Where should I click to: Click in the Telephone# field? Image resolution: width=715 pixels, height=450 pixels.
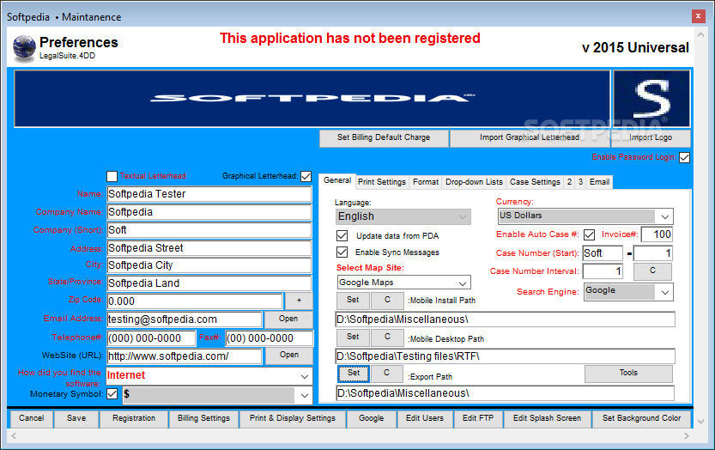(x=151, y=338)
